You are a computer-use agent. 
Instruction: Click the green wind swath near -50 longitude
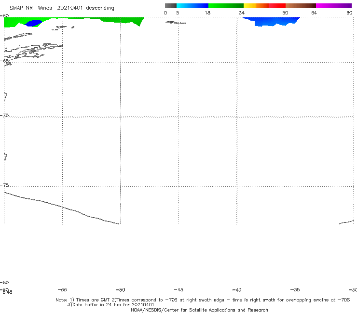122,20
